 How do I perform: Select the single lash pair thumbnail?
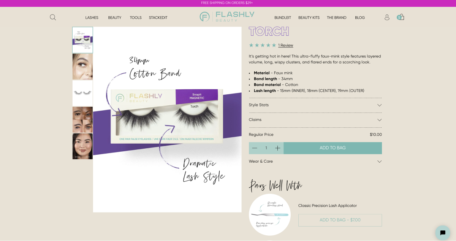click(82, 93)
